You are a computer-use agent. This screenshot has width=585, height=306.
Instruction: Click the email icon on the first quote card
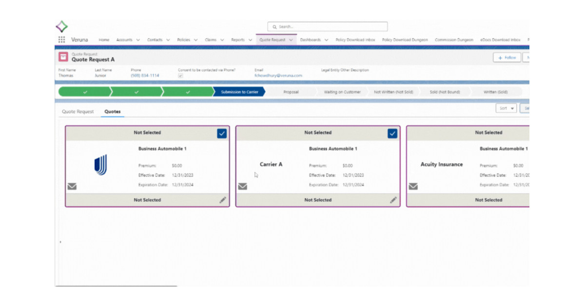[x=71, y=185]
